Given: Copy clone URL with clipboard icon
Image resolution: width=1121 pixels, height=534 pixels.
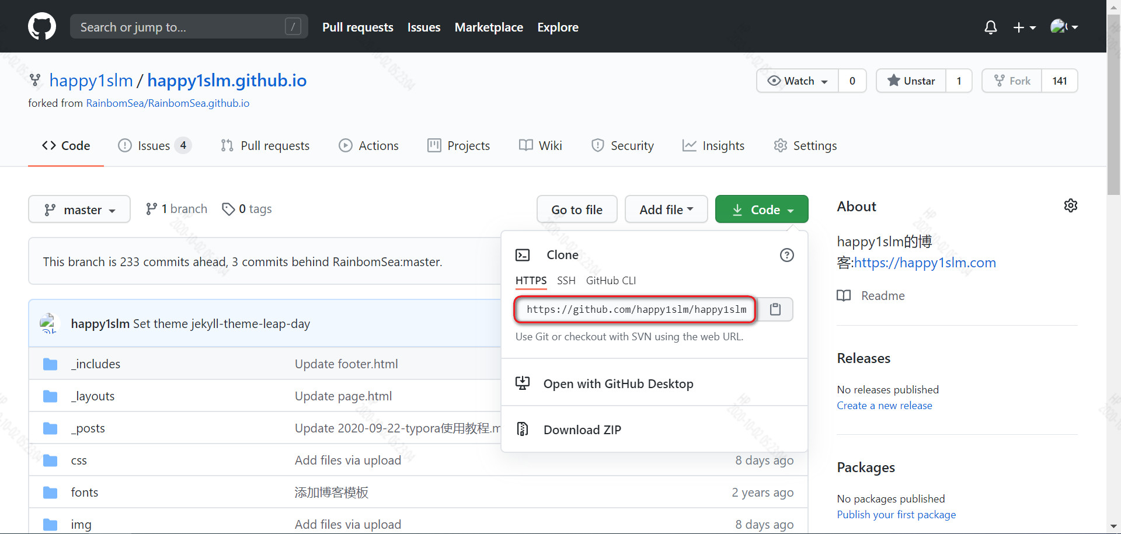Looking at the screenshot, I should click(x=775, y=309).
